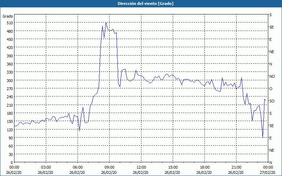
Task: Pick the 26/02/20 date under 21:00
Action: [x=236, y=172]
